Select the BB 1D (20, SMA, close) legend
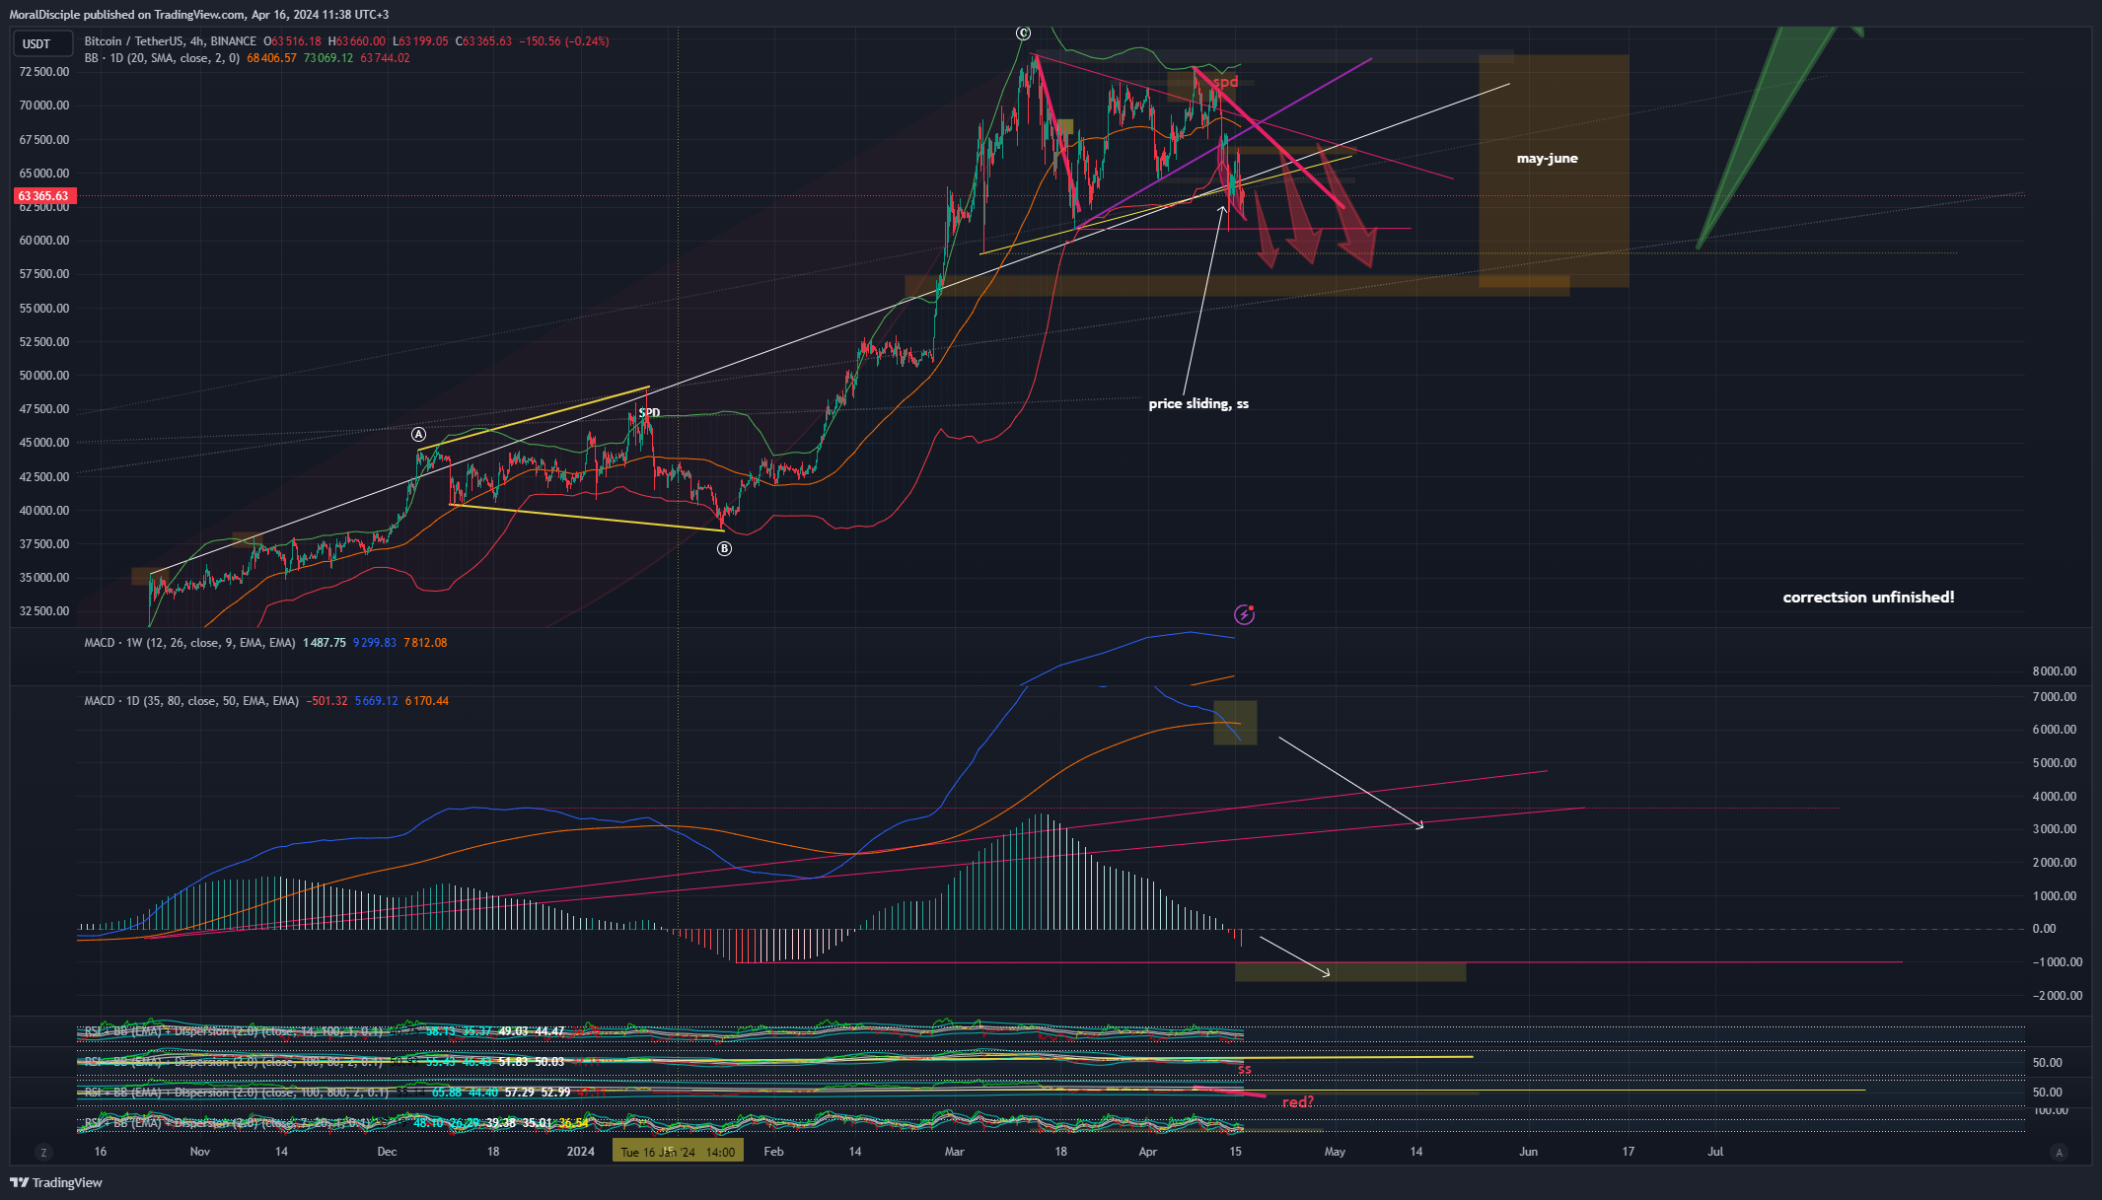This screenshot has height=1200, width=2102. pyautogui.click(x=162, y=58)
